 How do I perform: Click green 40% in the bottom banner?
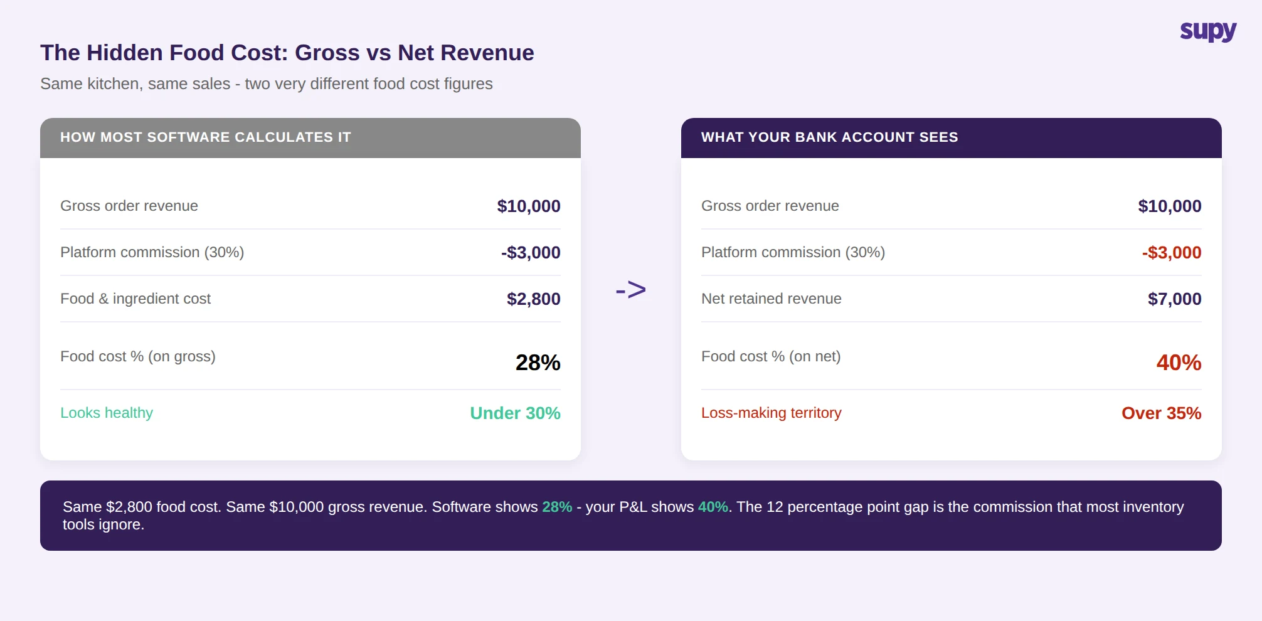coord(713,507)
